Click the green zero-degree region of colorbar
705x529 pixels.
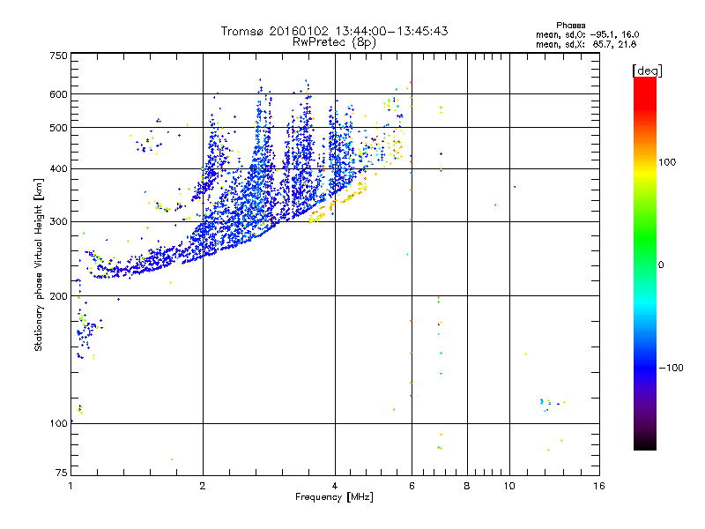tap(645, 264)
